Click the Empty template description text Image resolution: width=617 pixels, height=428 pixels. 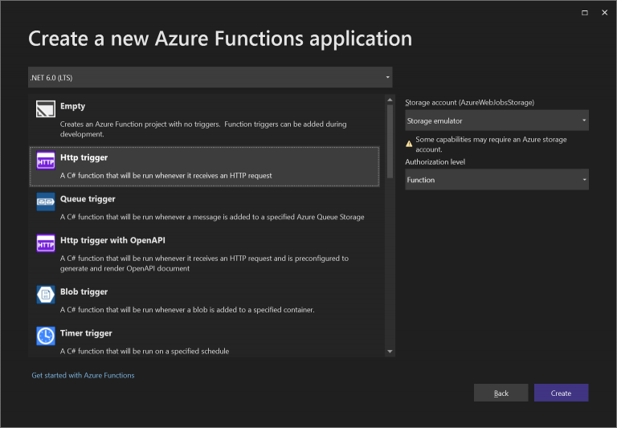click(x=203, y=129)
